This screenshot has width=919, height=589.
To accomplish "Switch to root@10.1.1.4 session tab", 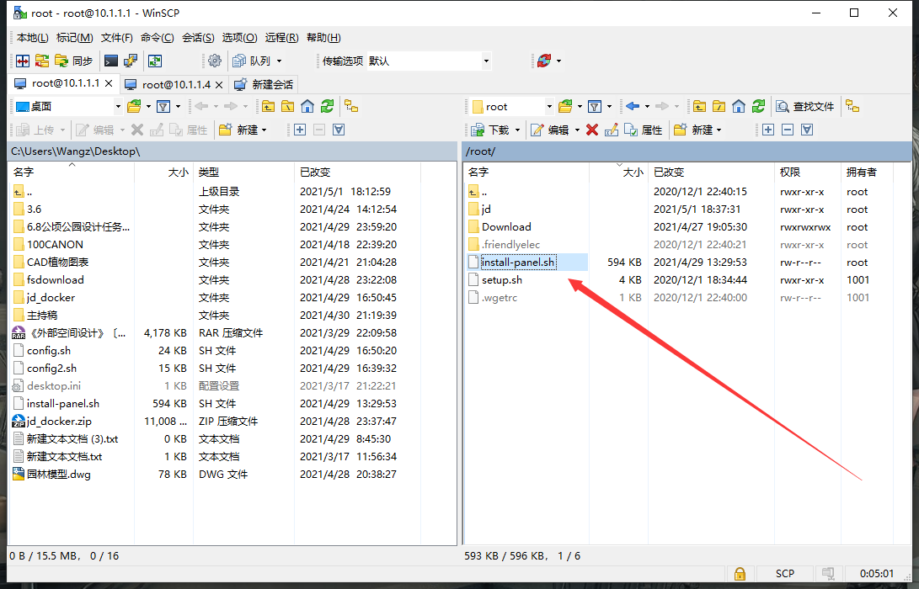I will pos(175,84).
